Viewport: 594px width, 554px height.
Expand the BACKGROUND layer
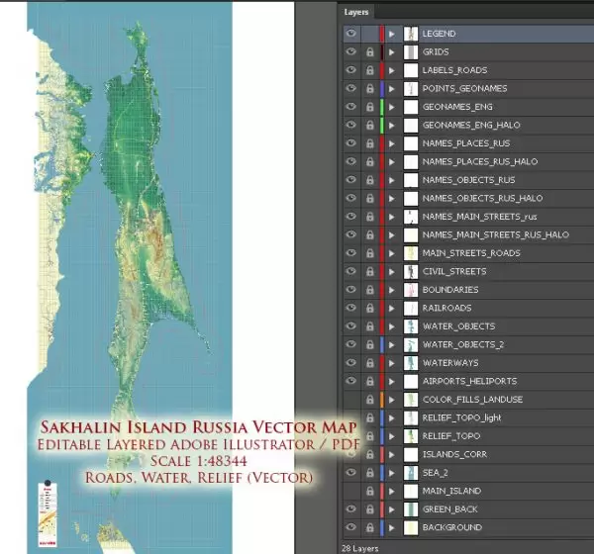pyautogui.click(x=392, y=527)
